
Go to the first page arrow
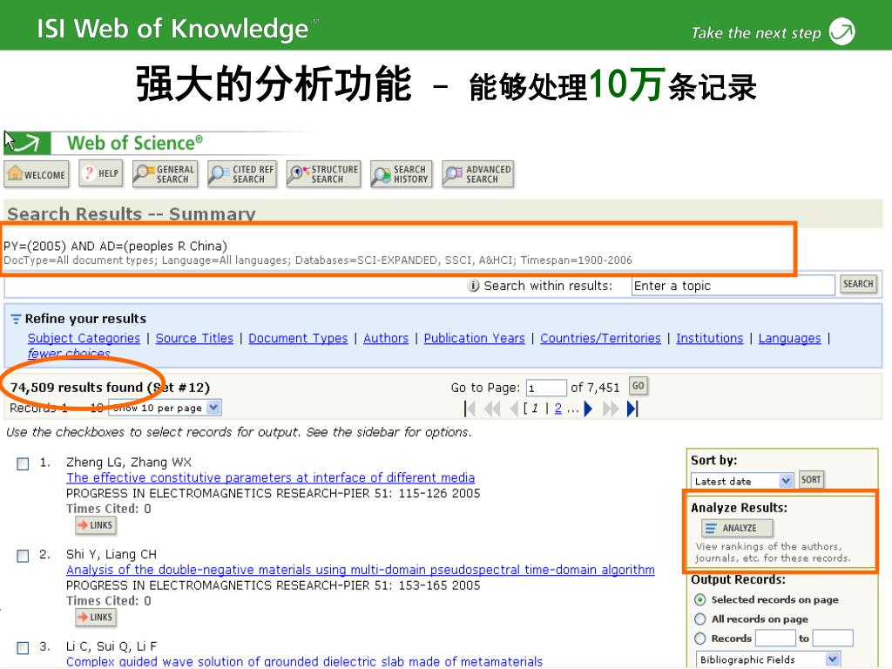coord(470,409)
